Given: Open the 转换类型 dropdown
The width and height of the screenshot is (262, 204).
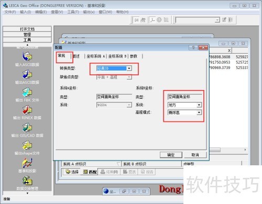Looking at the screenshot, I should 129,69.
